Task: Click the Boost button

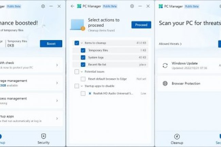Action: 51,43
